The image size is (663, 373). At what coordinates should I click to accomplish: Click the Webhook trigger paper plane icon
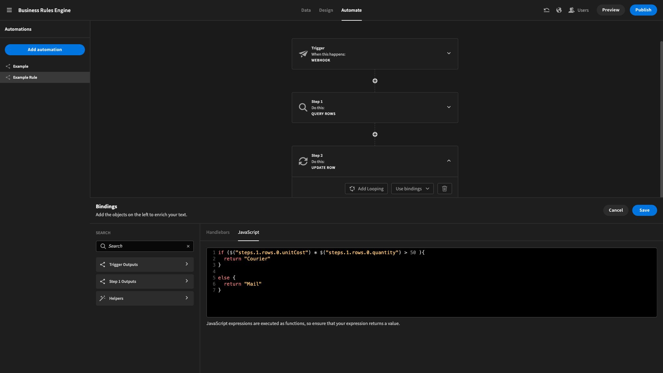point(303,54)
